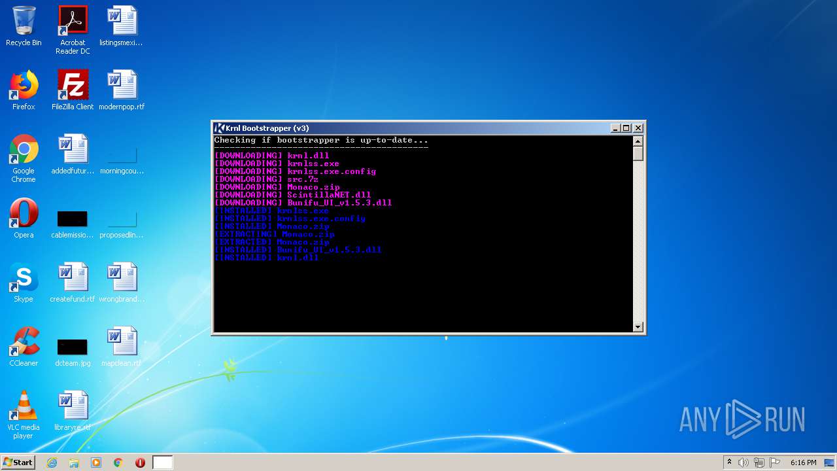837x471 pixels.
Task: Launch CCleaner desktop shortcut
Action: coord(24,347)
